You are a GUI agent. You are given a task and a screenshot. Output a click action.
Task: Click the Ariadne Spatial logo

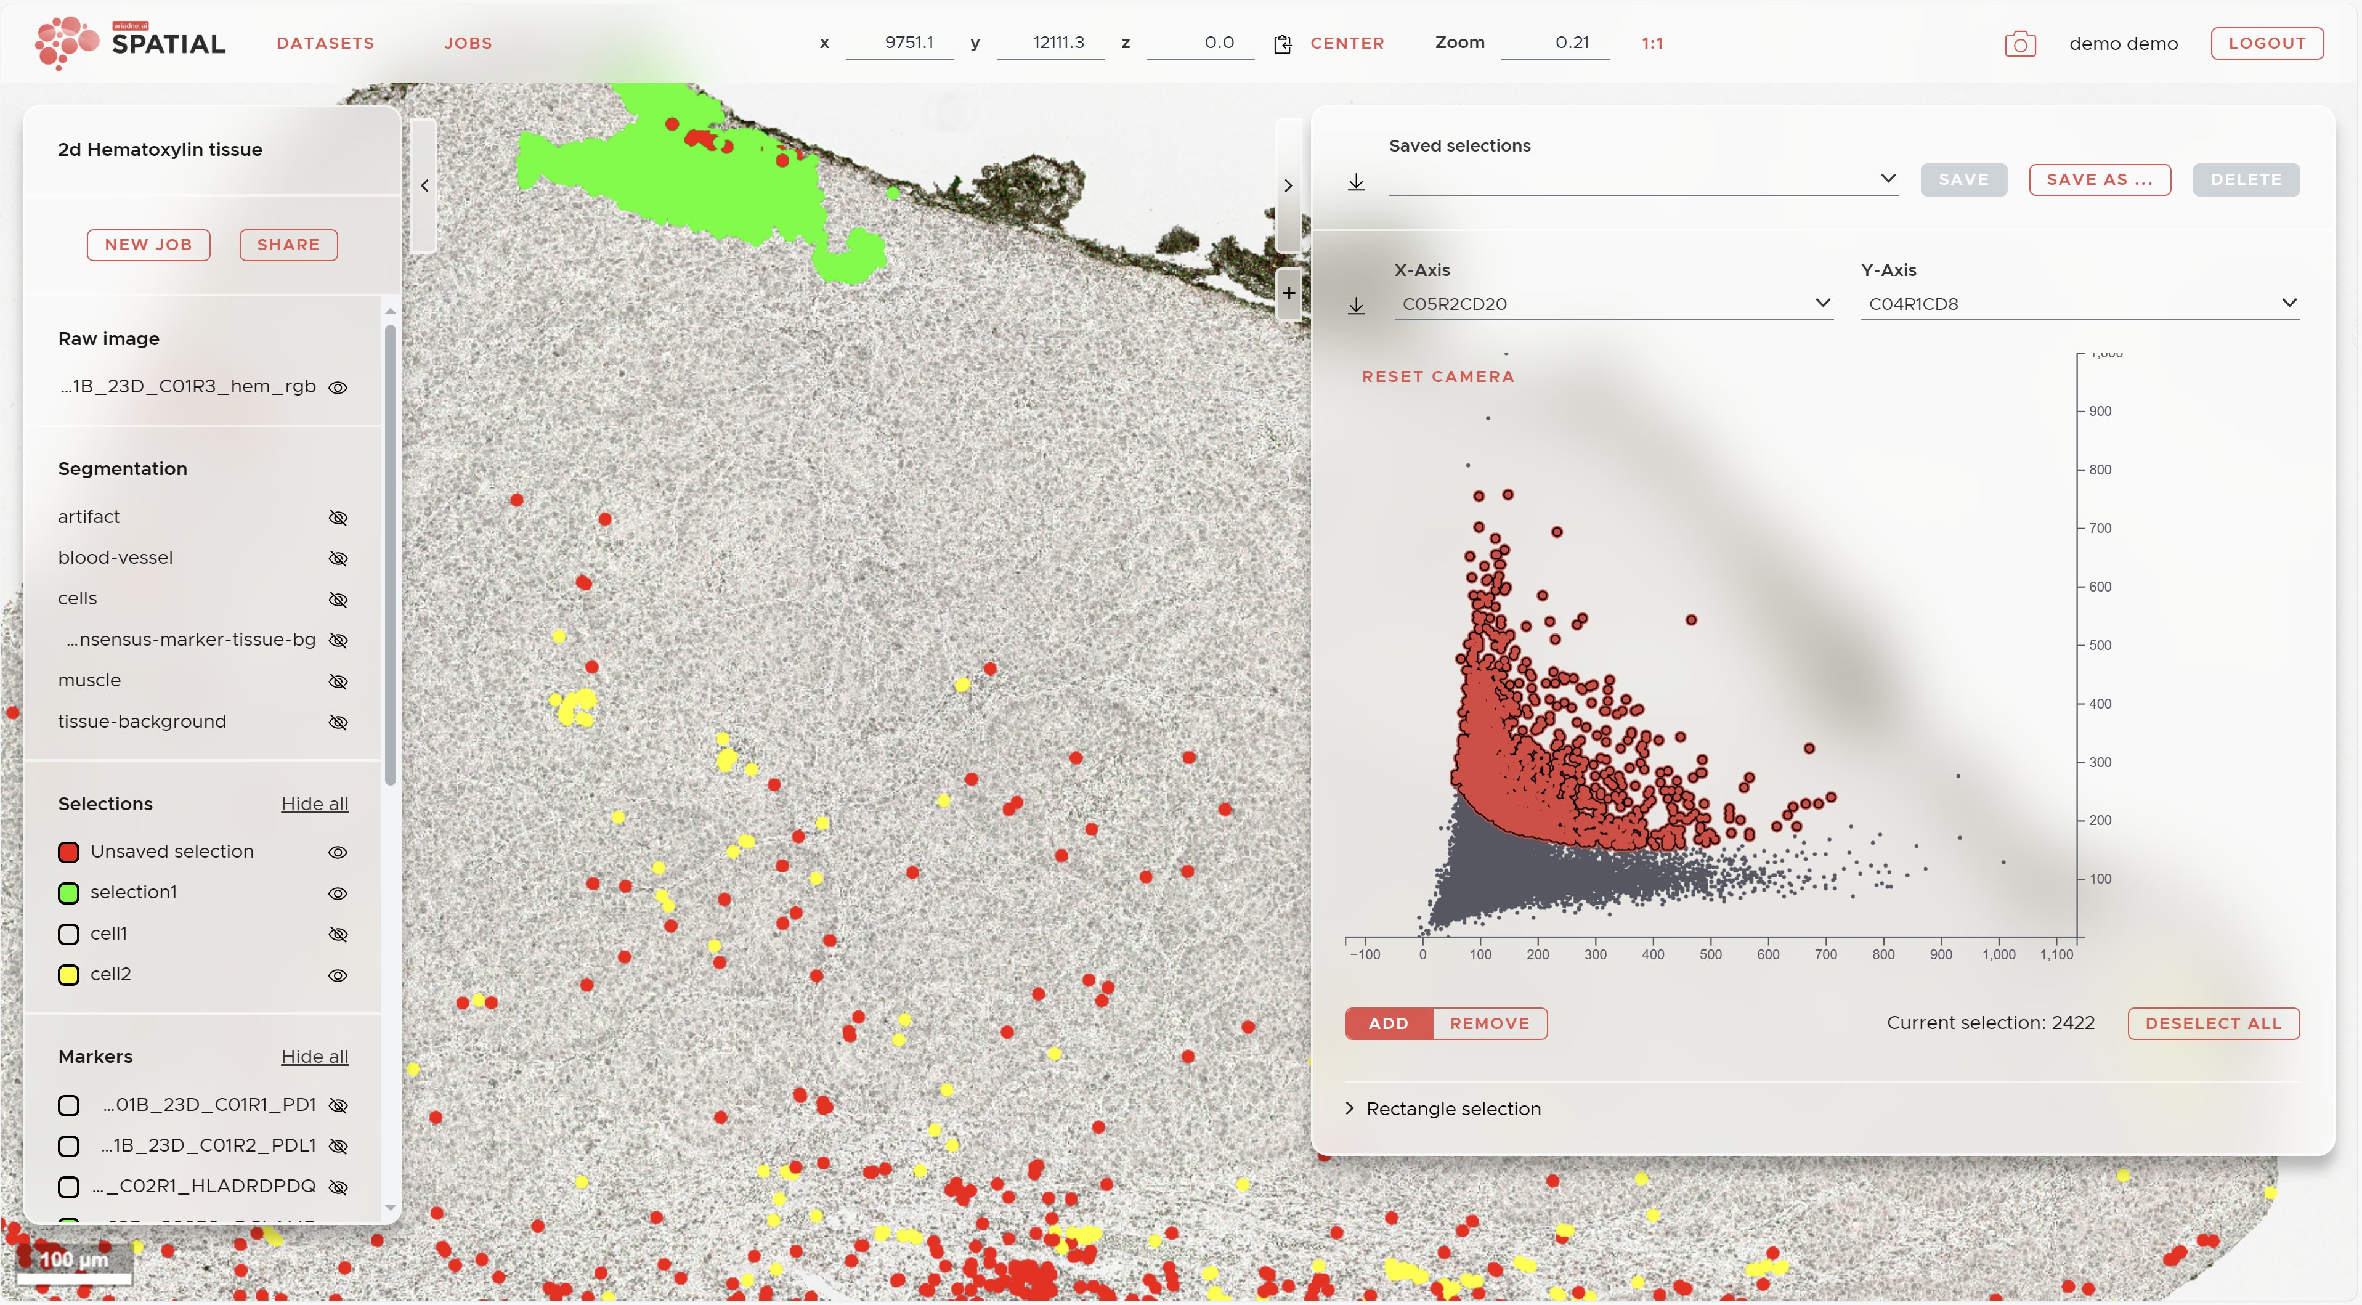pyautogui.click(x=130, y=43)
